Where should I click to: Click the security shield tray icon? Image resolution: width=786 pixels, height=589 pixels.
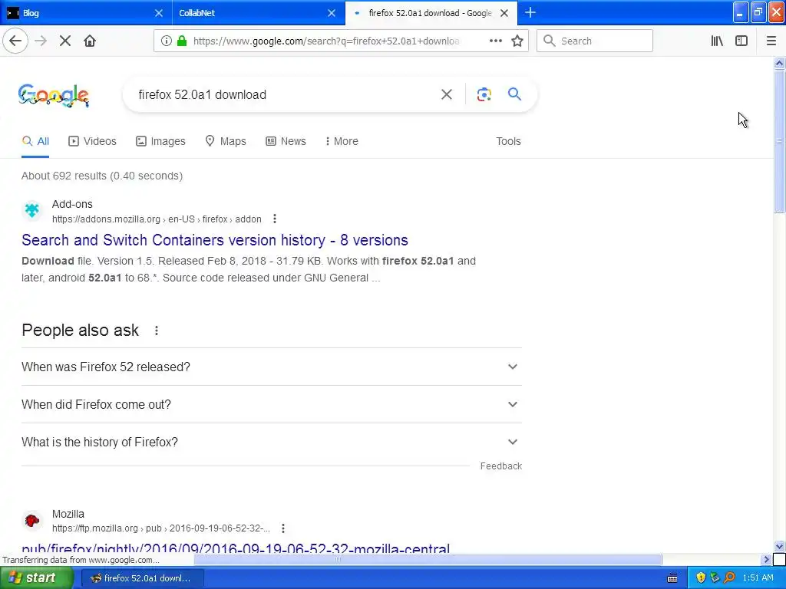[x=701, y=578]
